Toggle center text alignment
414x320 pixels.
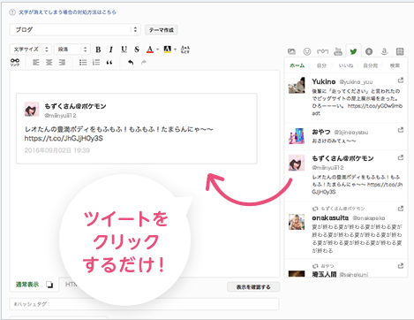click(x=49, y=63)
